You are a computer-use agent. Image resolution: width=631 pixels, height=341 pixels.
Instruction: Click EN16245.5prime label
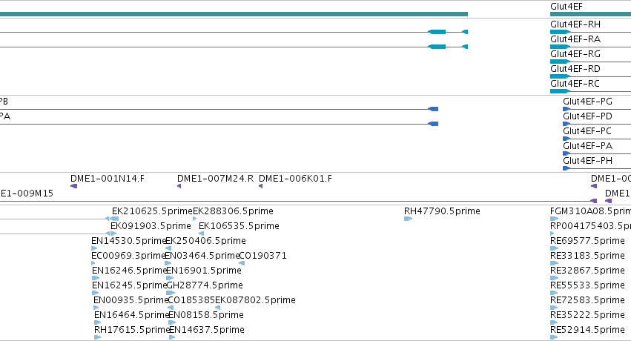pyautogui.click(x=130, y=285)
